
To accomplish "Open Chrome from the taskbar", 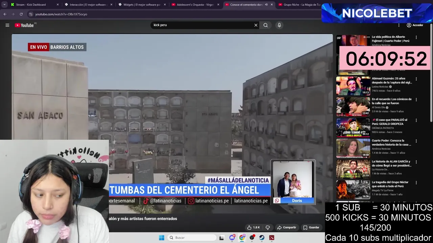I will click(242, 238).
